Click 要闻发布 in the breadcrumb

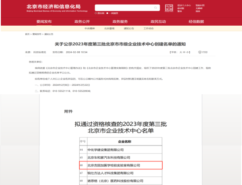point(37,34)
